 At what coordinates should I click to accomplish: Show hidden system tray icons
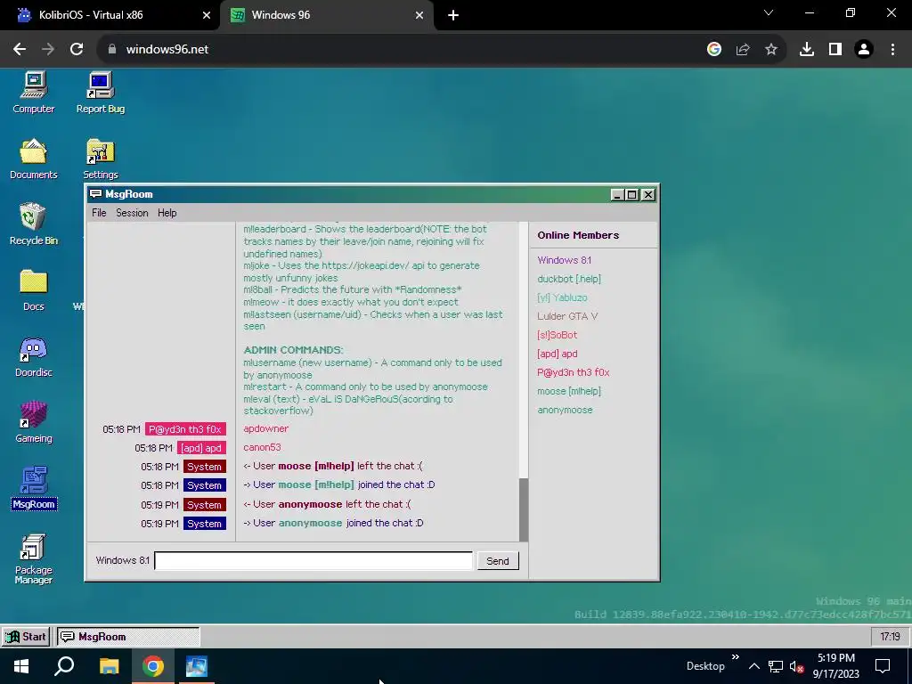(753, 666)
